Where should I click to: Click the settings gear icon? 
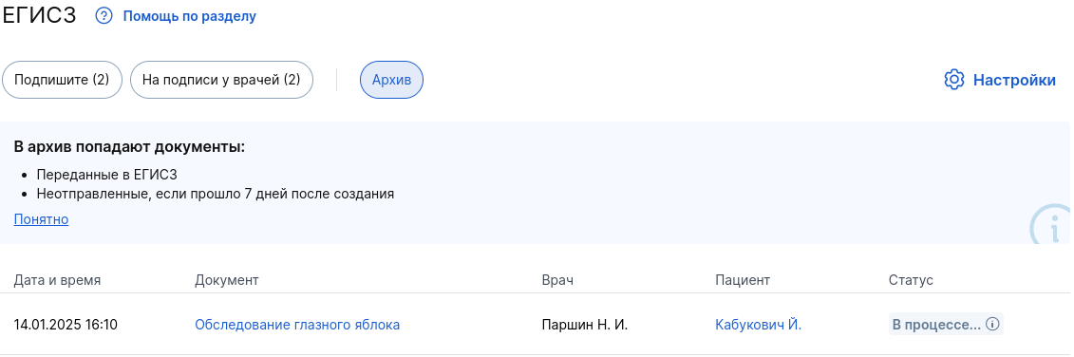[x=953, y=80]
